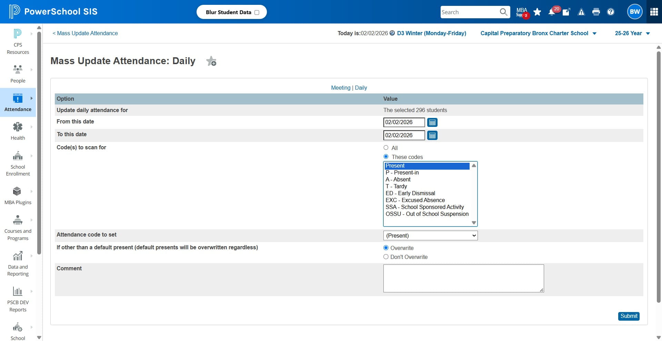Open the notifications bell icon
This screenshot has width=662, height=341.
(552, 12)
